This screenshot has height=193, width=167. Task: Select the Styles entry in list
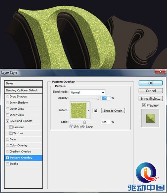tap(23, 83)
